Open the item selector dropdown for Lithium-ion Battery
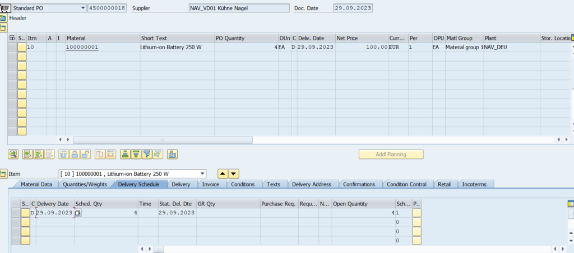Screen dimensions: 574x253 click(202, 174)
